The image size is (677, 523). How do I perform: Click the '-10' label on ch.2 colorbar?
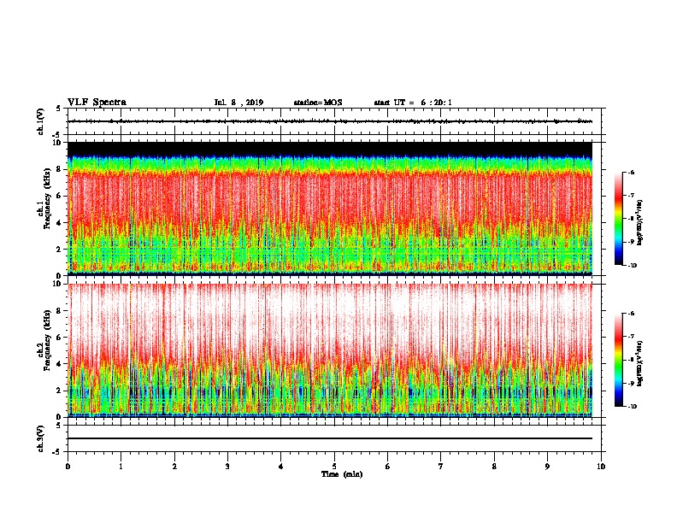(632, 407)
